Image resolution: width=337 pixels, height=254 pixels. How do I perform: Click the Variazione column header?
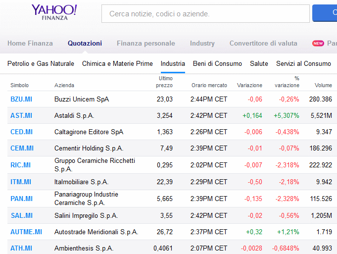coord(249,85)
